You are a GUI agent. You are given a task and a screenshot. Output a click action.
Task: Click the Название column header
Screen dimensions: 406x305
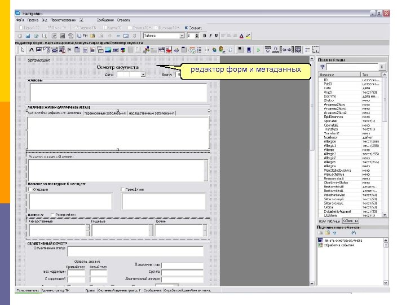[x=339, y=75]
